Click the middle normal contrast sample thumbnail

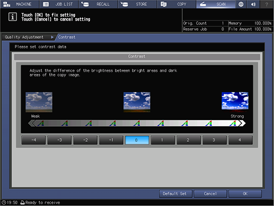[x=137, y=102]
